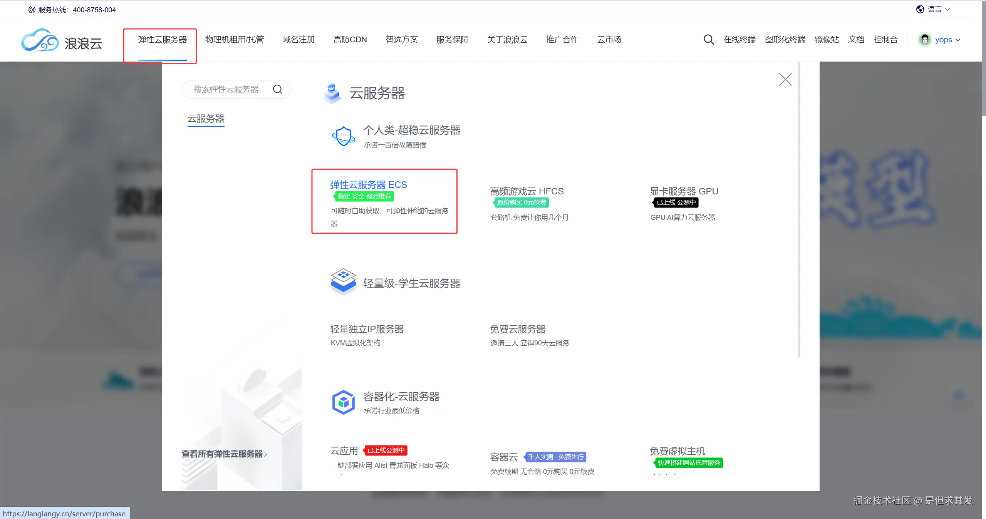
Task: Click the hexagon cube icon for 容器化-云服务器
Action: click(343, 402)
